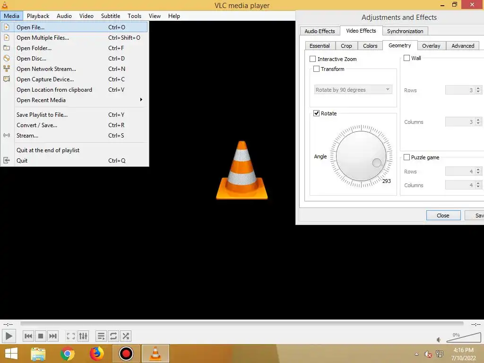Launch Firefox from the taskbar

pyautogui.click(x=96, y=354)
